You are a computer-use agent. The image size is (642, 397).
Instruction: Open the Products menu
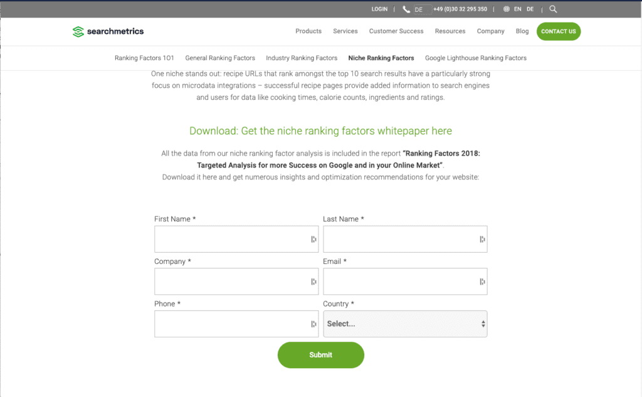coord(308,31)
